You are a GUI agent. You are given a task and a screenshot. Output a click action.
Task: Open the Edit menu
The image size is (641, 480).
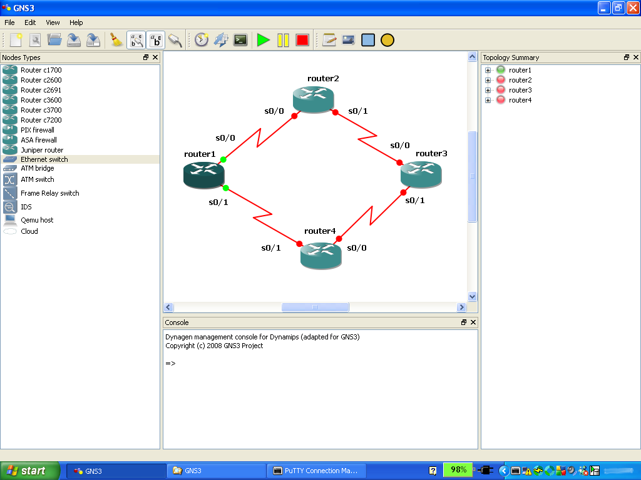[30, 22]
